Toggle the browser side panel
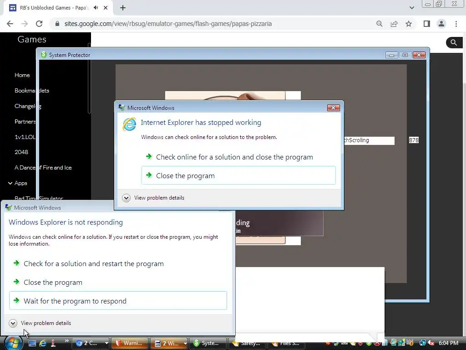The image size is (466, 350). pos(427,24)
